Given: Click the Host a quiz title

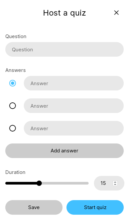Looking at the screenshot, I should pyautogui.click(x=64, y=13).
